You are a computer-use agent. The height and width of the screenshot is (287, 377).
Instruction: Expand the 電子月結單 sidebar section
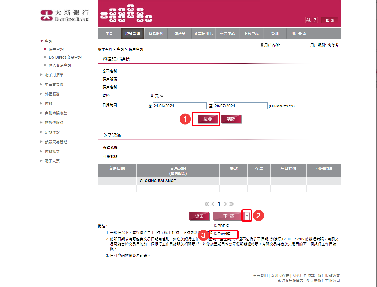click(x=54, y=75)
